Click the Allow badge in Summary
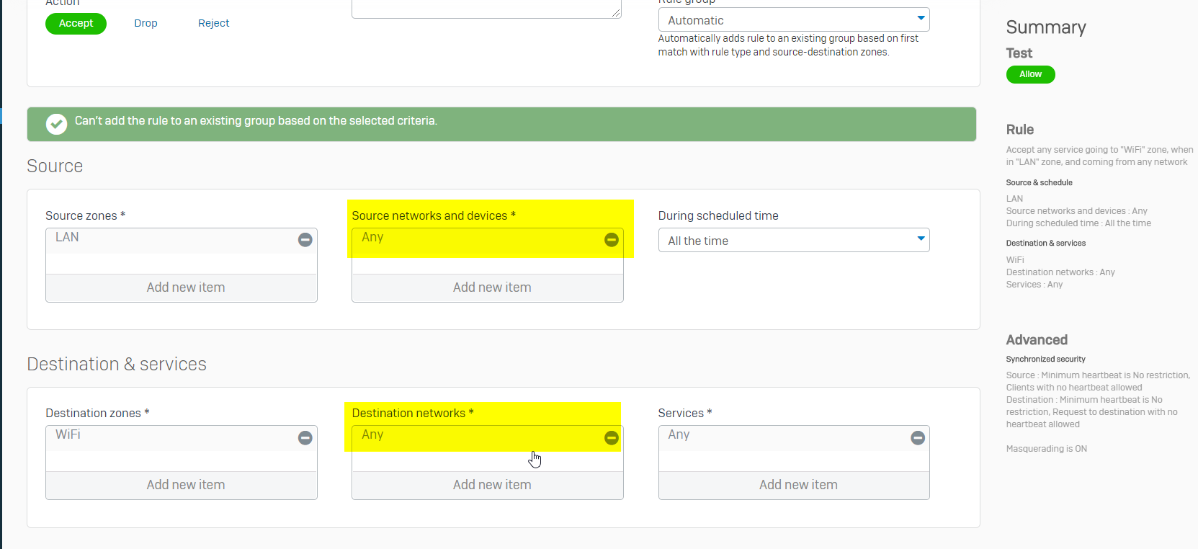This screenshot has height=549, width=1198. tap(1030, 74)
